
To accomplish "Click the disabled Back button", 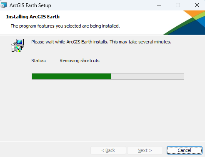I will (x=108, y=150).
